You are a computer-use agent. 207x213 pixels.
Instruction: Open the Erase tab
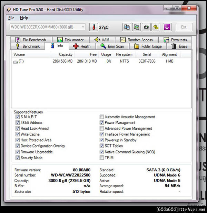coord(179,46)
